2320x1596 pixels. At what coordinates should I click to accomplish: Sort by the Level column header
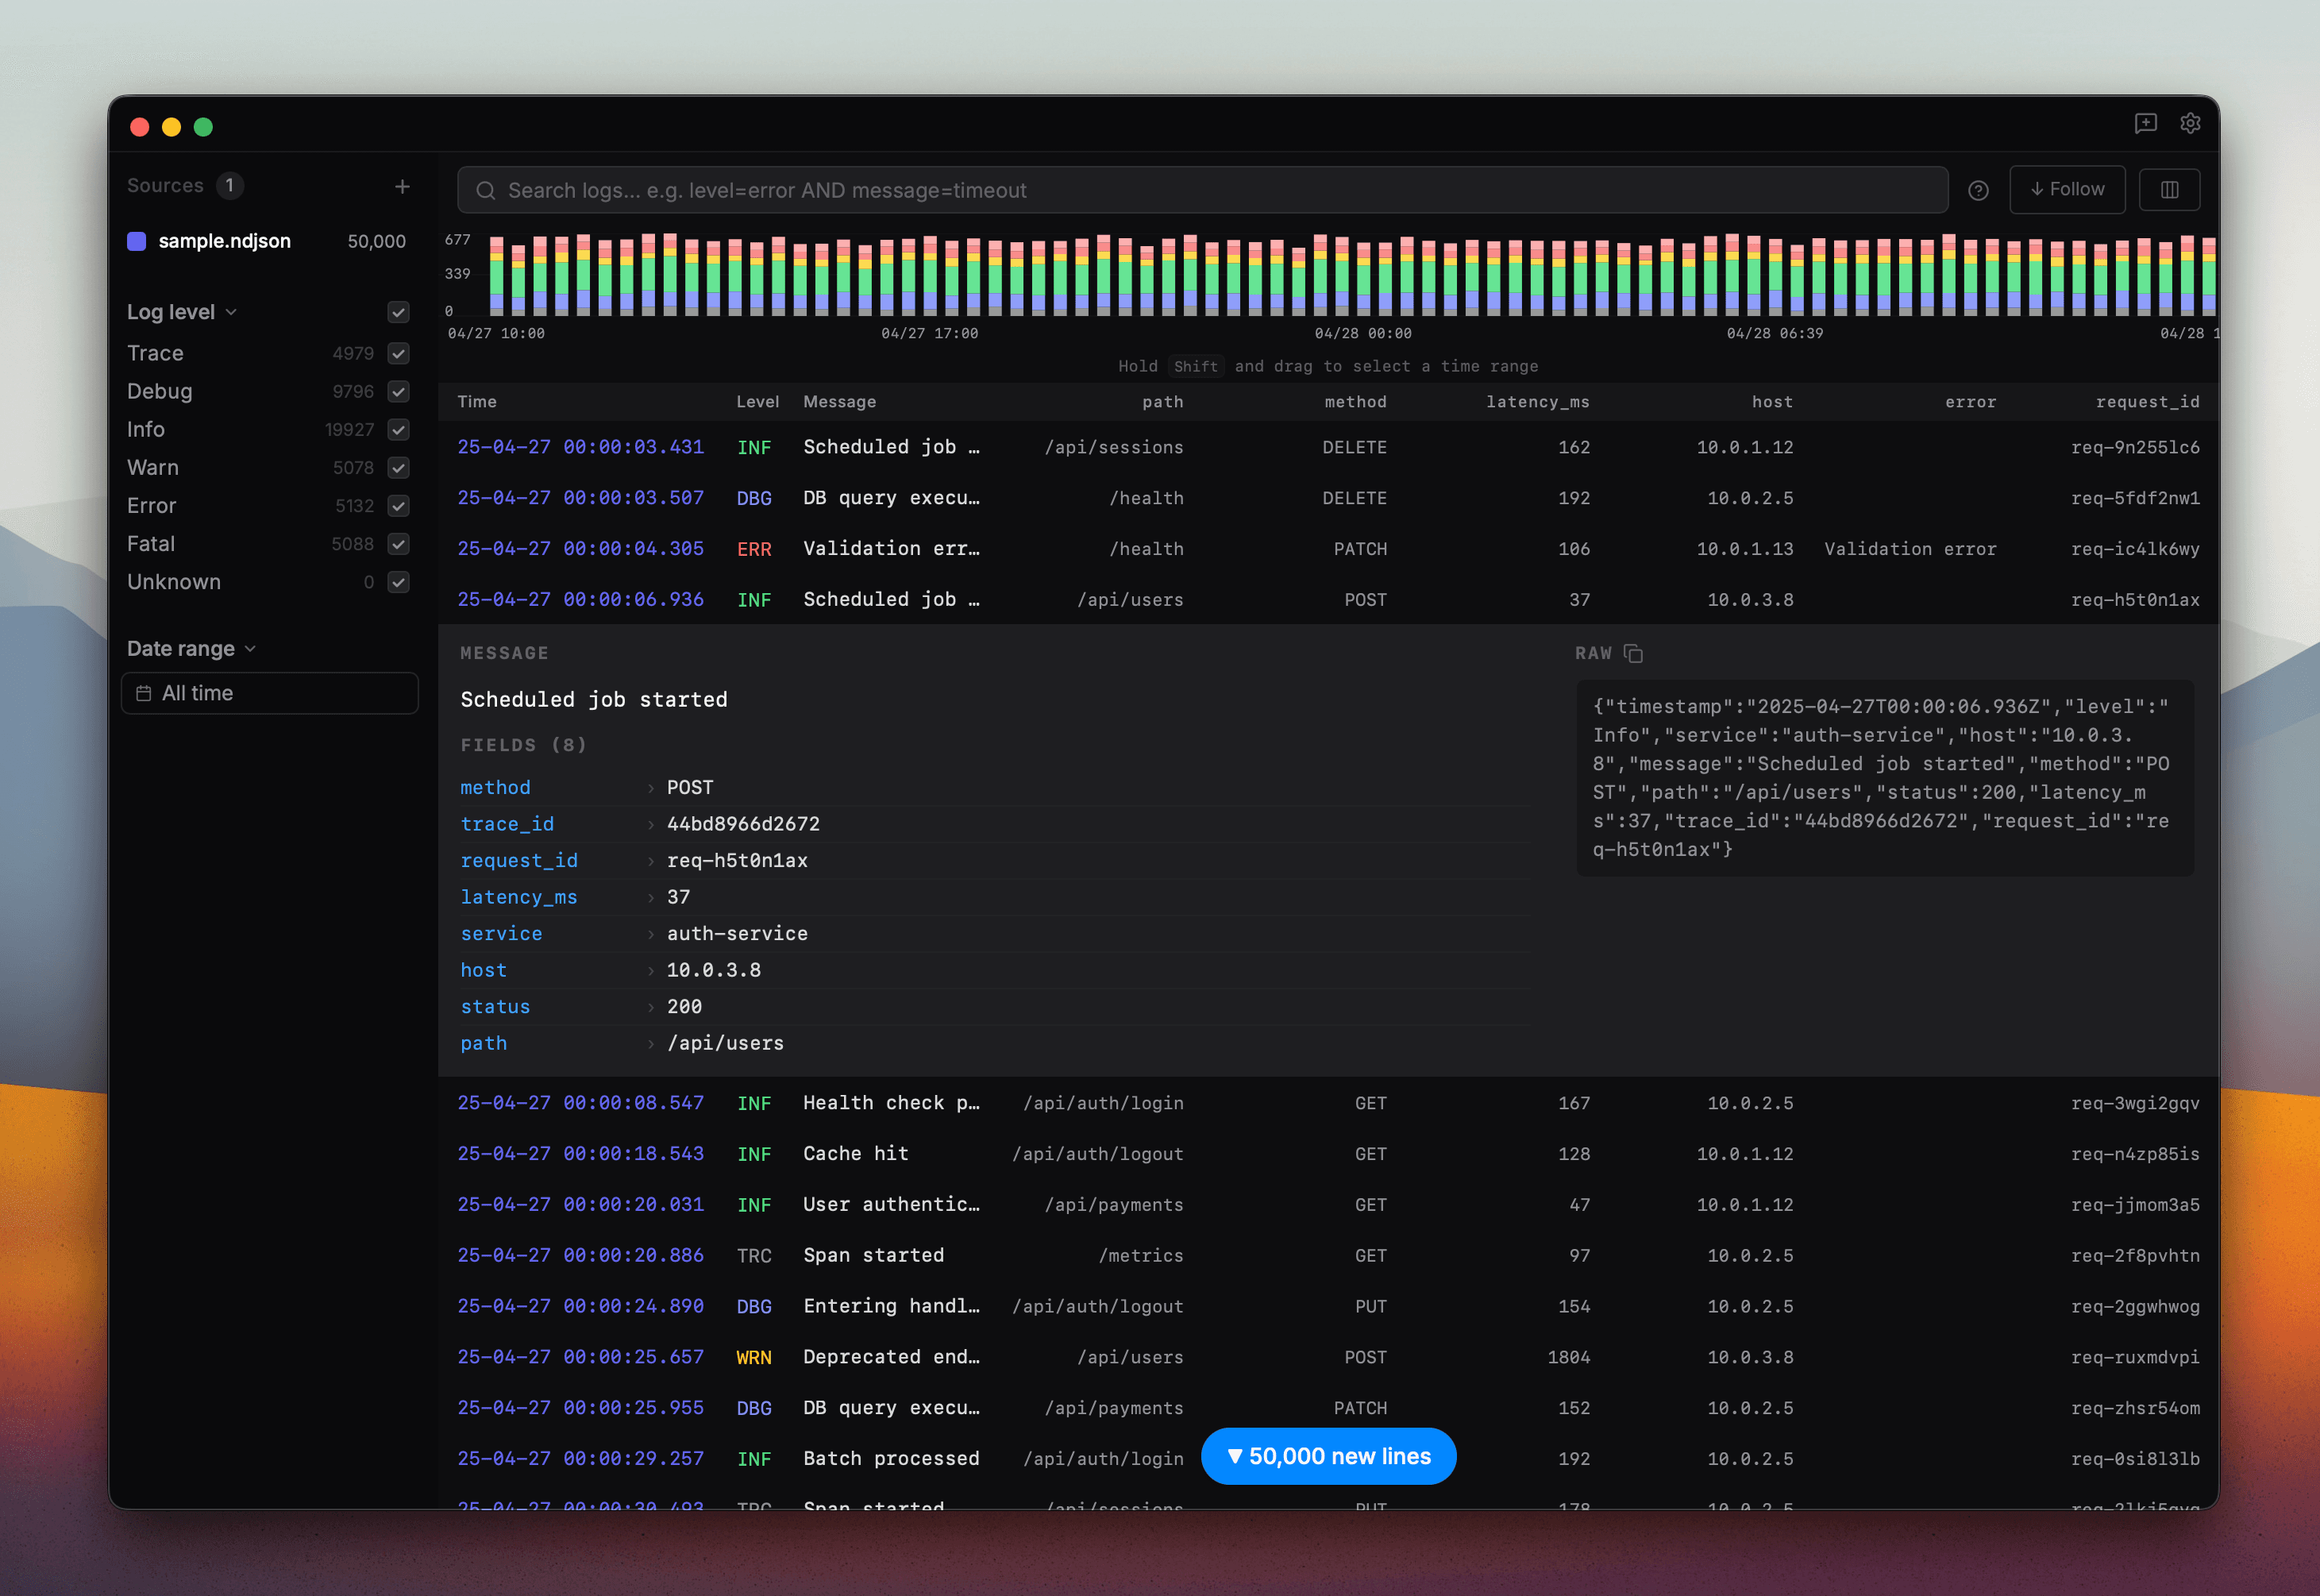tap(757, 402)
